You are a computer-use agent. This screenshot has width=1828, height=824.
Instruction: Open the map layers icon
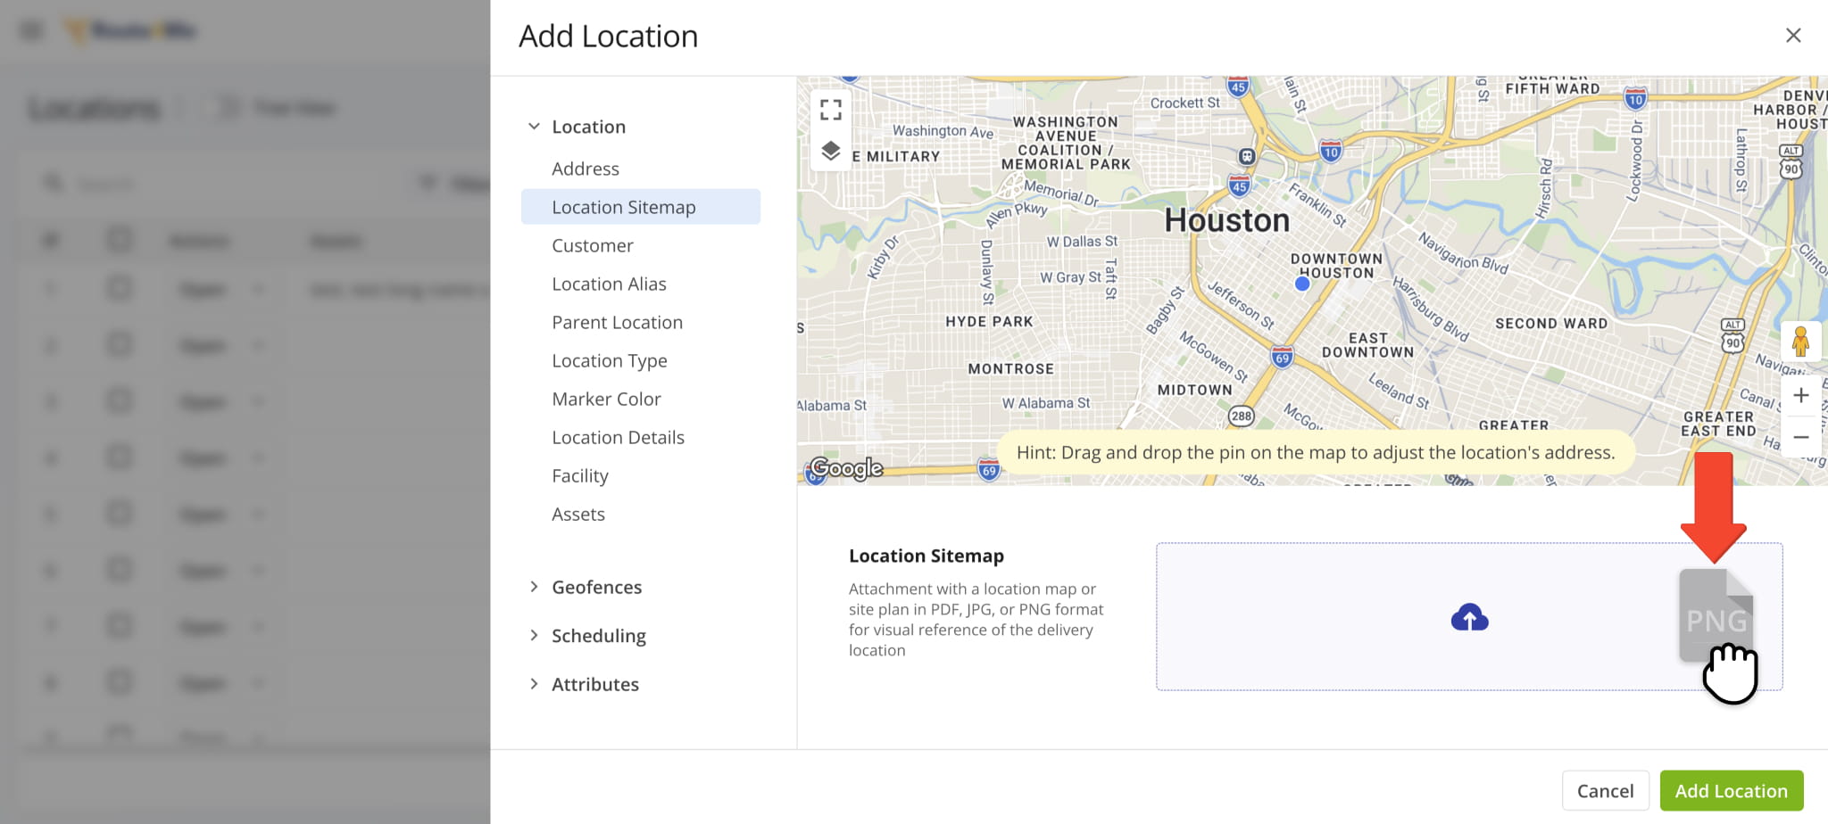pyautogui.click(x=831, y=151)
